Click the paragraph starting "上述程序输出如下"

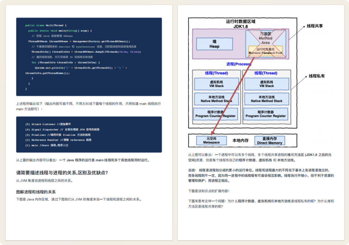coord(88,106)
